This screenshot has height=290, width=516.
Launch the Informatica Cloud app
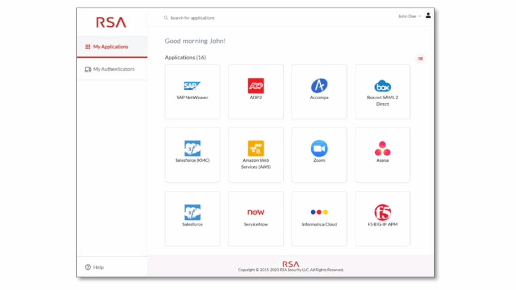point(319,217)
